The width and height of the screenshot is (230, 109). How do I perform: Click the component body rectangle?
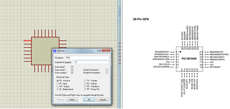(x=45, y=51)
